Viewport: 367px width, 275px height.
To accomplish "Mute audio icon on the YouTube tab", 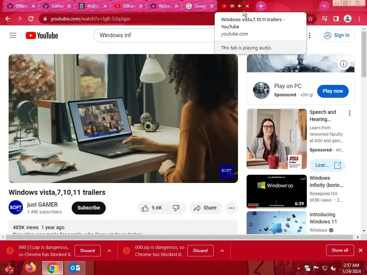I will (x=240, y=6).
